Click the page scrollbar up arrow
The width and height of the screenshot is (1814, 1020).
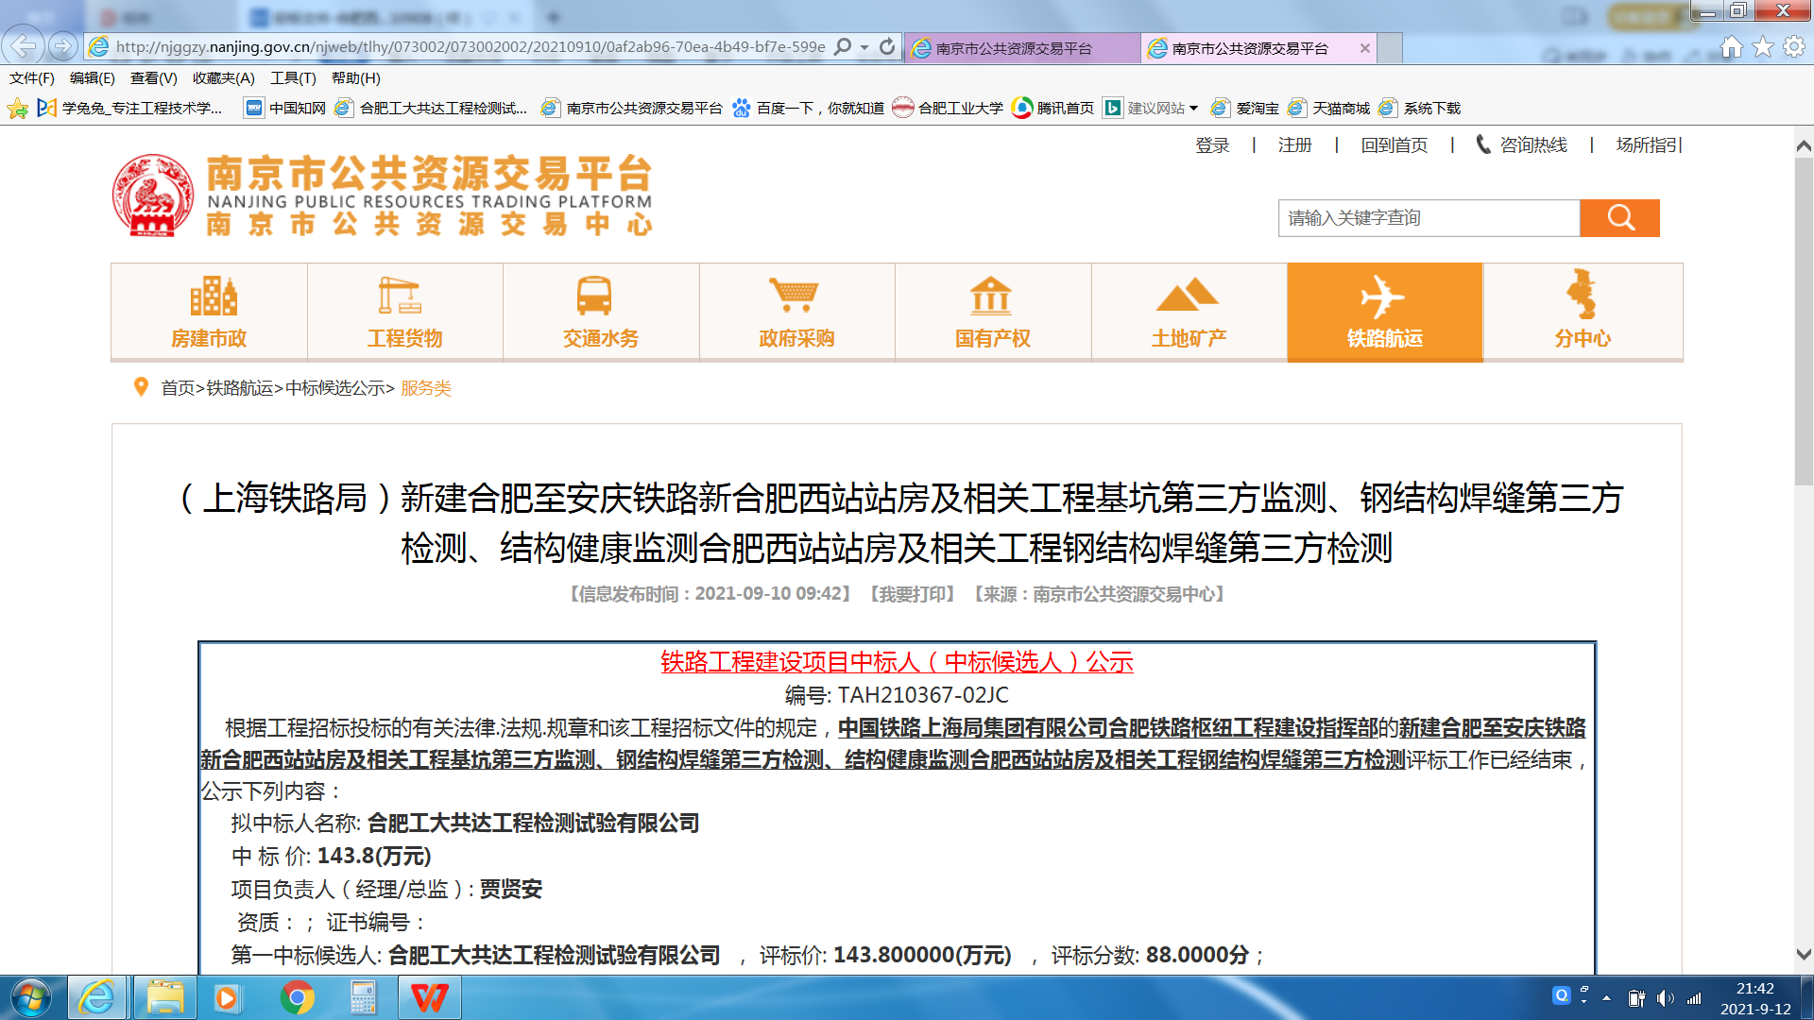1804,146
